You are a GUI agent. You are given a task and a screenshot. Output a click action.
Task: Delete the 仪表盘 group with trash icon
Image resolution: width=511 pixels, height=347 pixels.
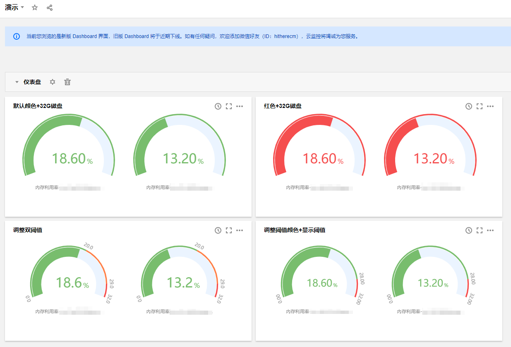pyautogui.click(x=67, y=82)
